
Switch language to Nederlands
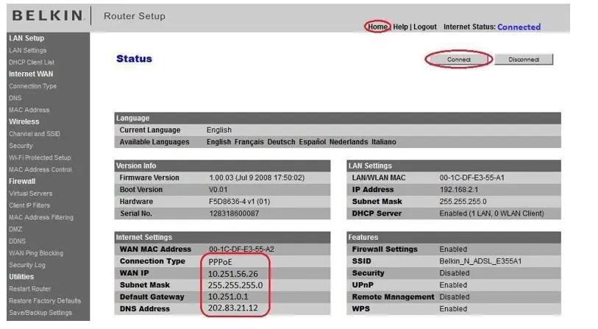[349, 142]
